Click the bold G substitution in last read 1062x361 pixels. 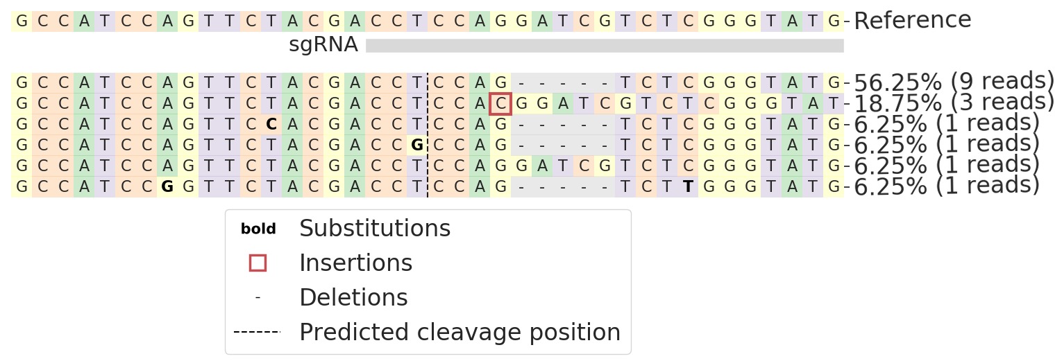[x=167, y=186]
